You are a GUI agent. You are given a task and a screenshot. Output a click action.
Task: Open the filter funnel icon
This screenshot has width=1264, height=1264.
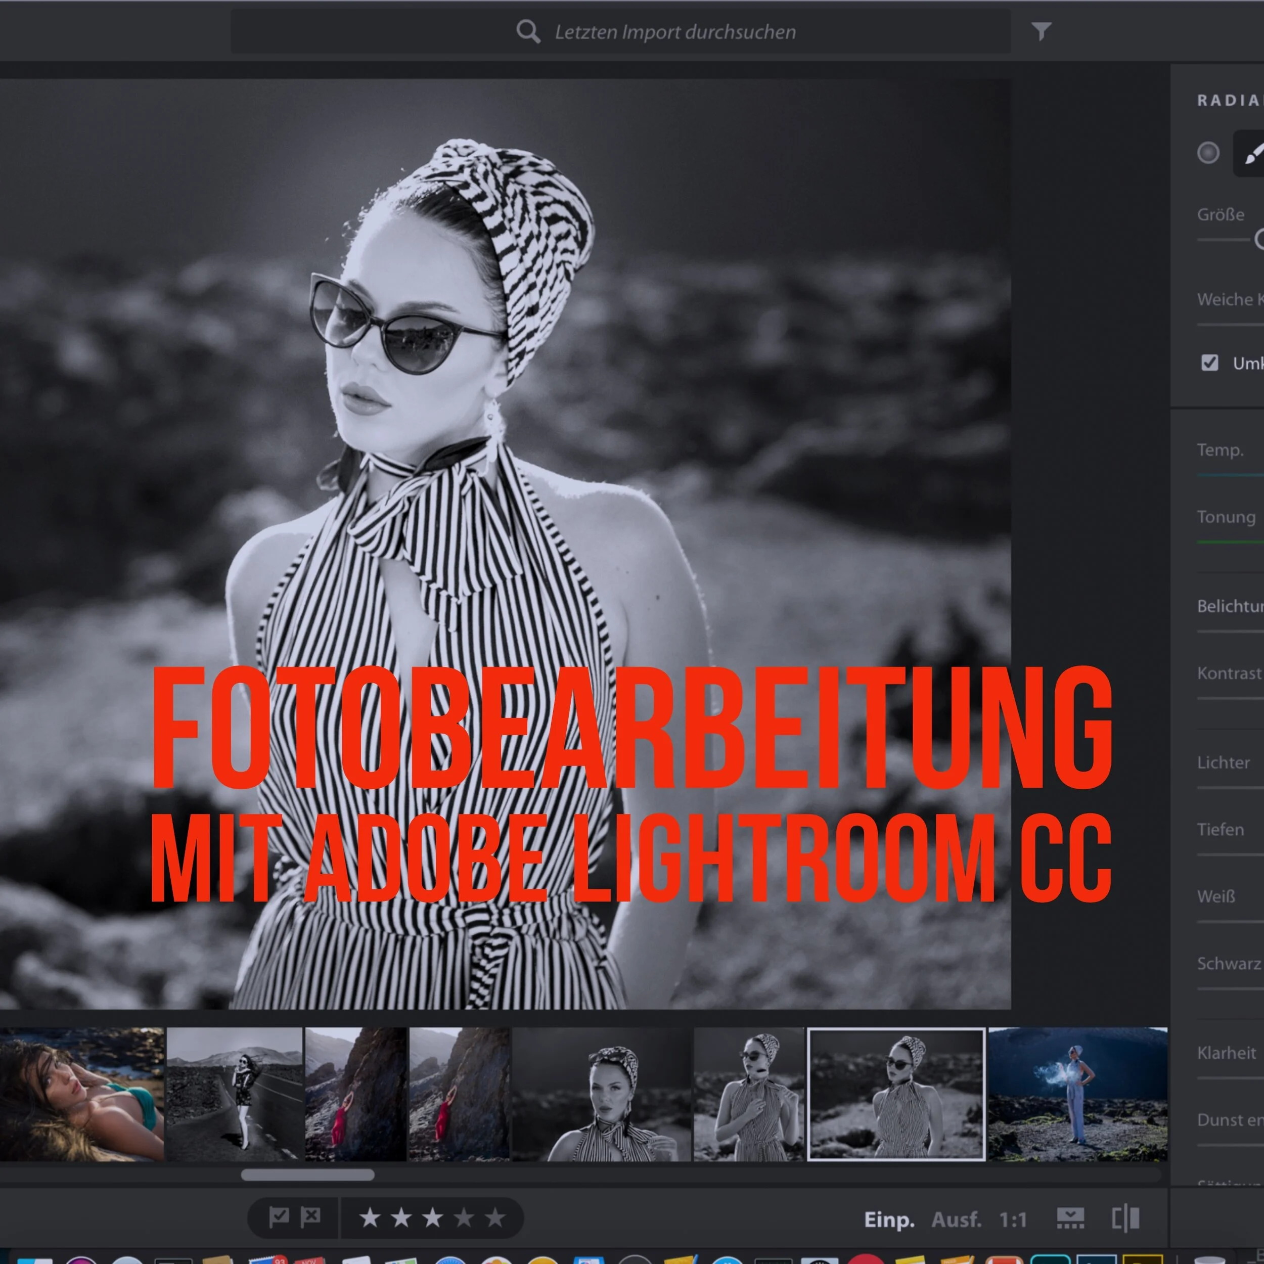1041,31
